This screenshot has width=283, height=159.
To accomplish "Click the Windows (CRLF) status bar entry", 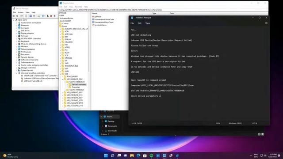I will (x=235, y=123).
